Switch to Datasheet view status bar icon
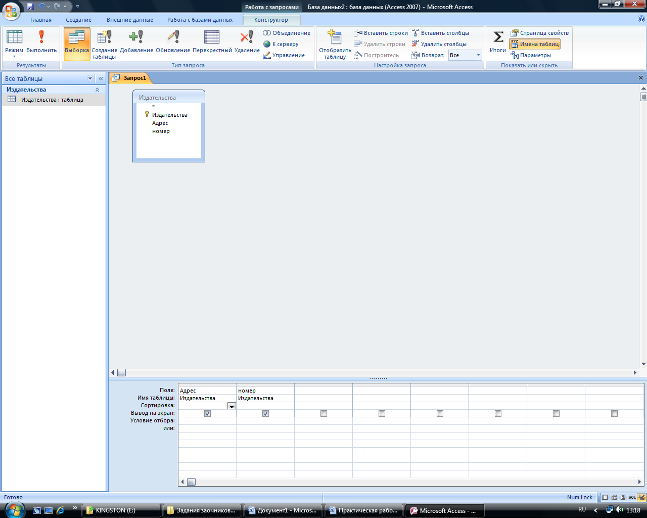Image resolution: width=647 pixels, height=518 pixels. [605, 497]
